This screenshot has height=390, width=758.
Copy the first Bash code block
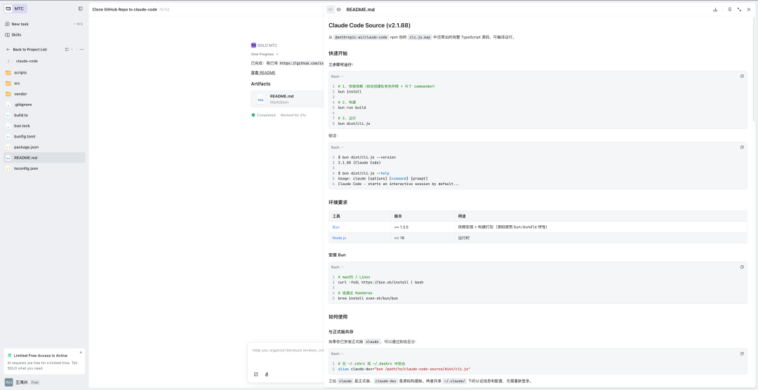(x=742, y=76)
